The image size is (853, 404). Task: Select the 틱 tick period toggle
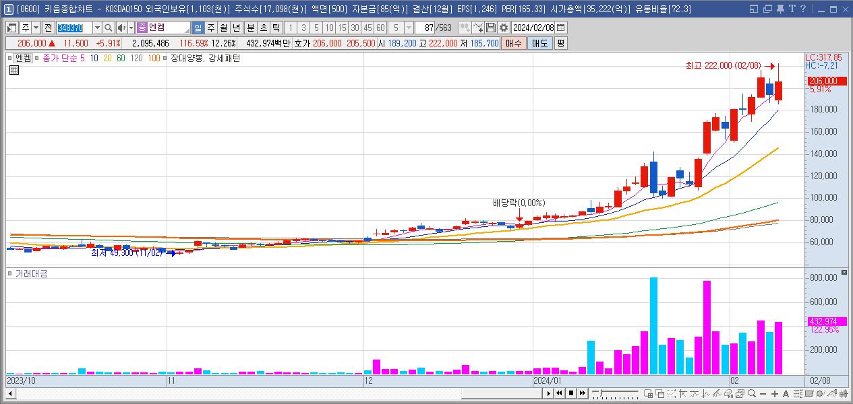tap(276, 28)
